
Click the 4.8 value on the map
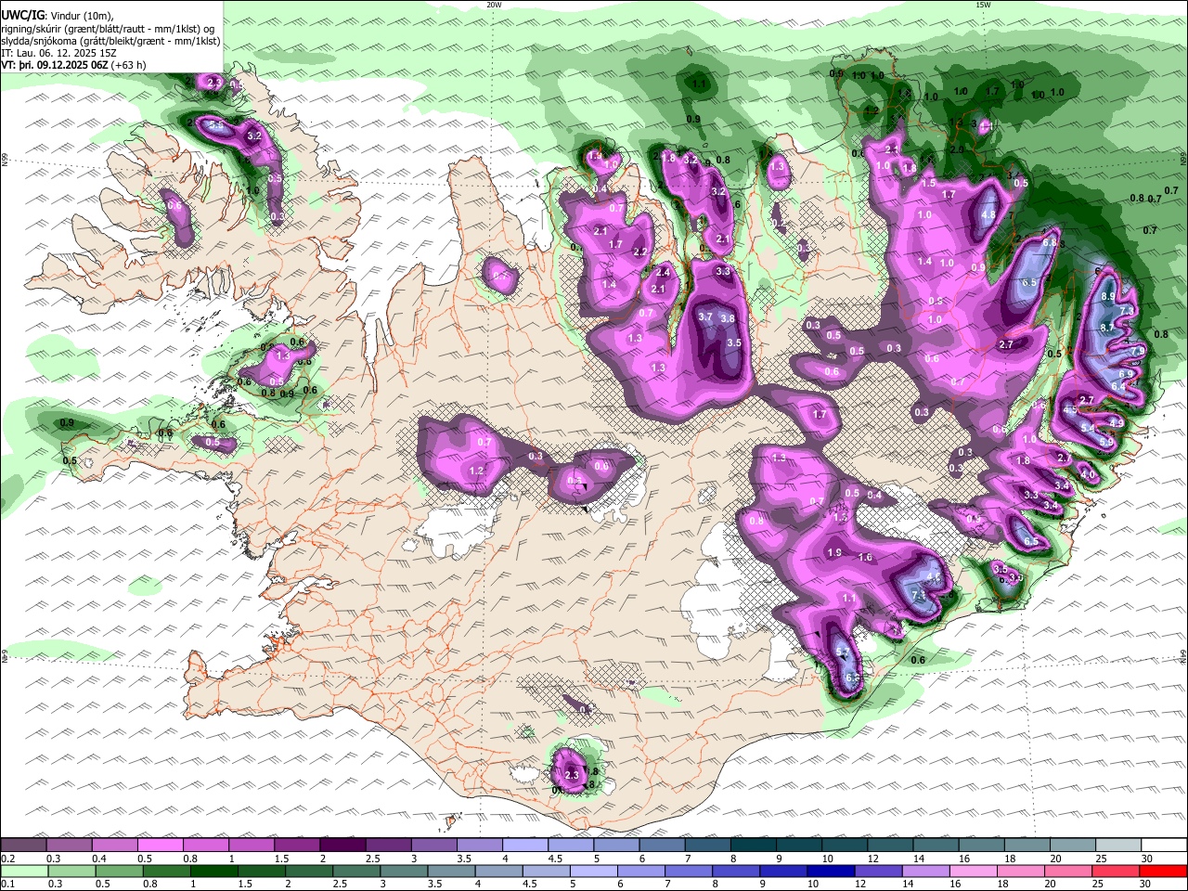[x=988, y=214]
